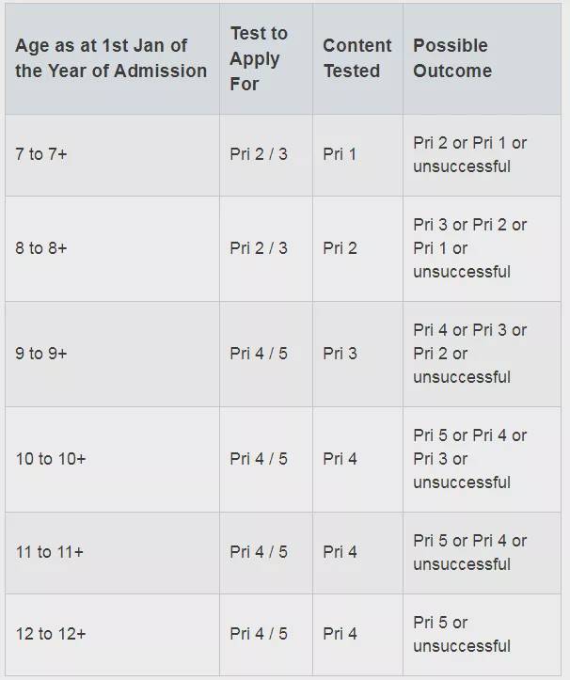Select the '7 to 7+' age cell
The image size is (570, 680).
click(x=41, y=154)
